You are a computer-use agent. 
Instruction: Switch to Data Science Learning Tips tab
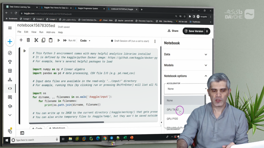tap(20, 7)
